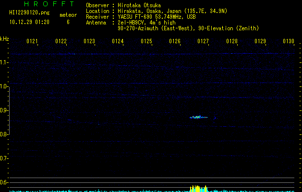Click the location line Hirakata, Osaka, Japan
The image size is (302, 192).
[x=172, y=11]
